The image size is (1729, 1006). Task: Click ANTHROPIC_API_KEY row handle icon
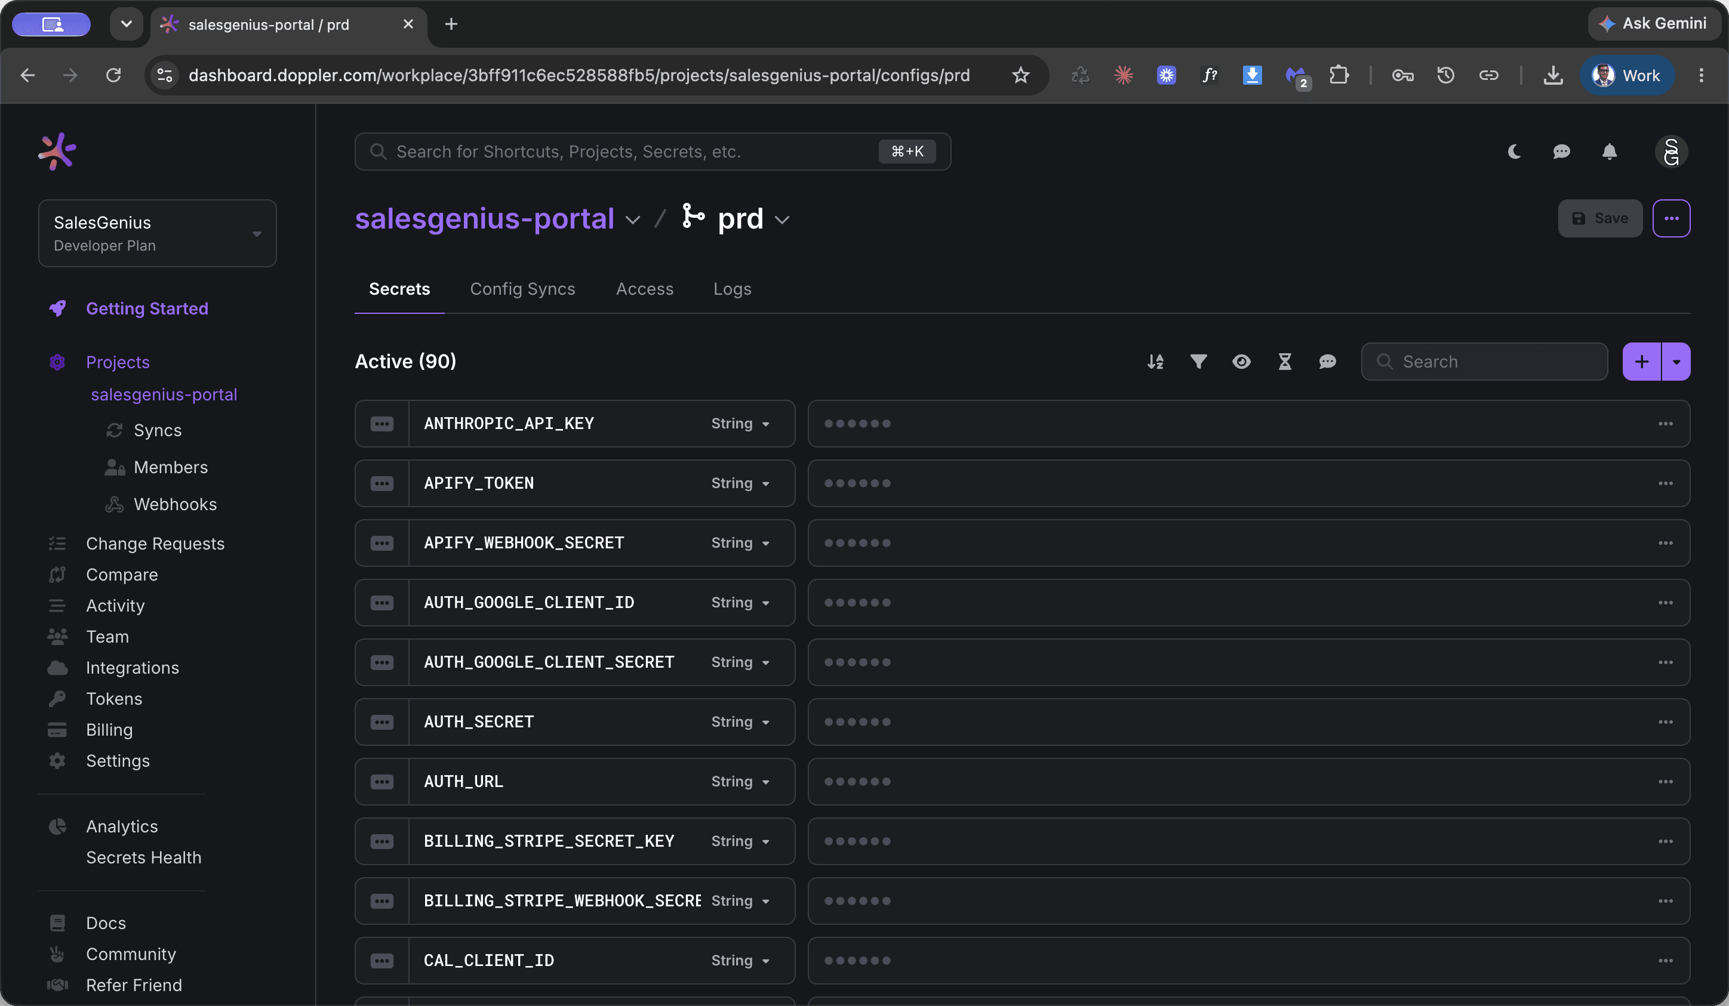point(382,424)
